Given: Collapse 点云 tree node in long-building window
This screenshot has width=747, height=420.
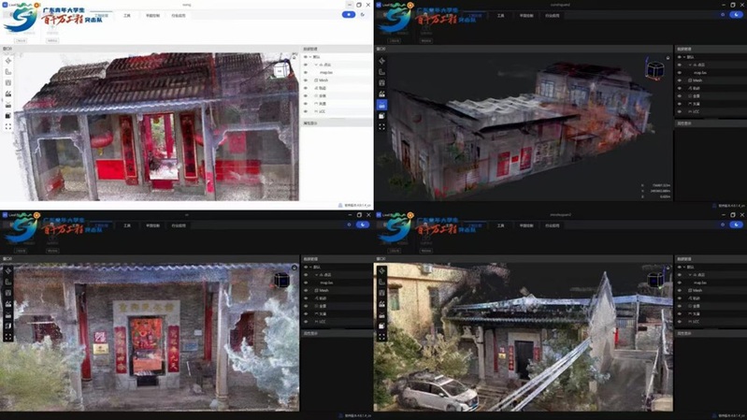Looking at the screenshot, I should click(x=689, y=65).
